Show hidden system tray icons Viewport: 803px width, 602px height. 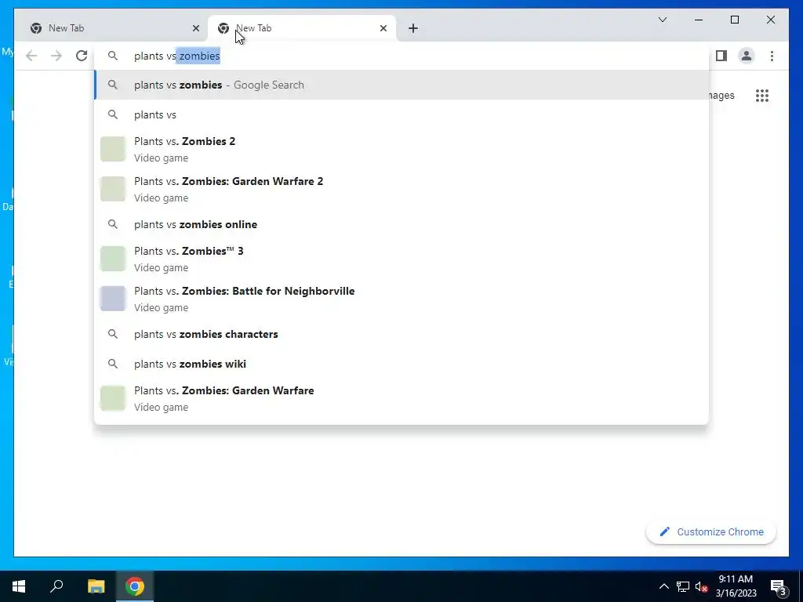(663, 586)
